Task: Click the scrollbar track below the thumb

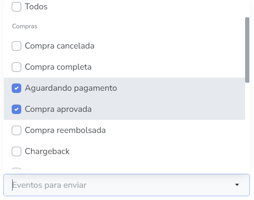Action: (247, 127)
